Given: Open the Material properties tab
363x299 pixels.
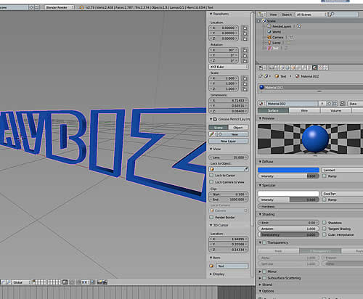Looking at the screenshot, I should click(315, 67).
